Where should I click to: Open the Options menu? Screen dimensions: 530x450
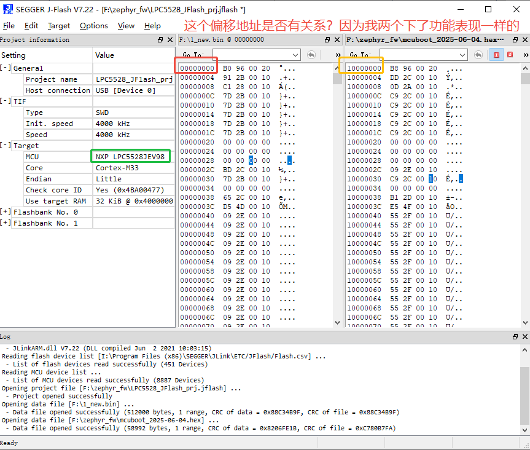point(93,26)
